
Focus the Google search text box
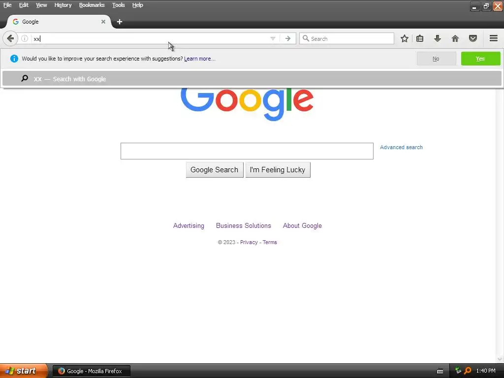[x=247, y=151]
